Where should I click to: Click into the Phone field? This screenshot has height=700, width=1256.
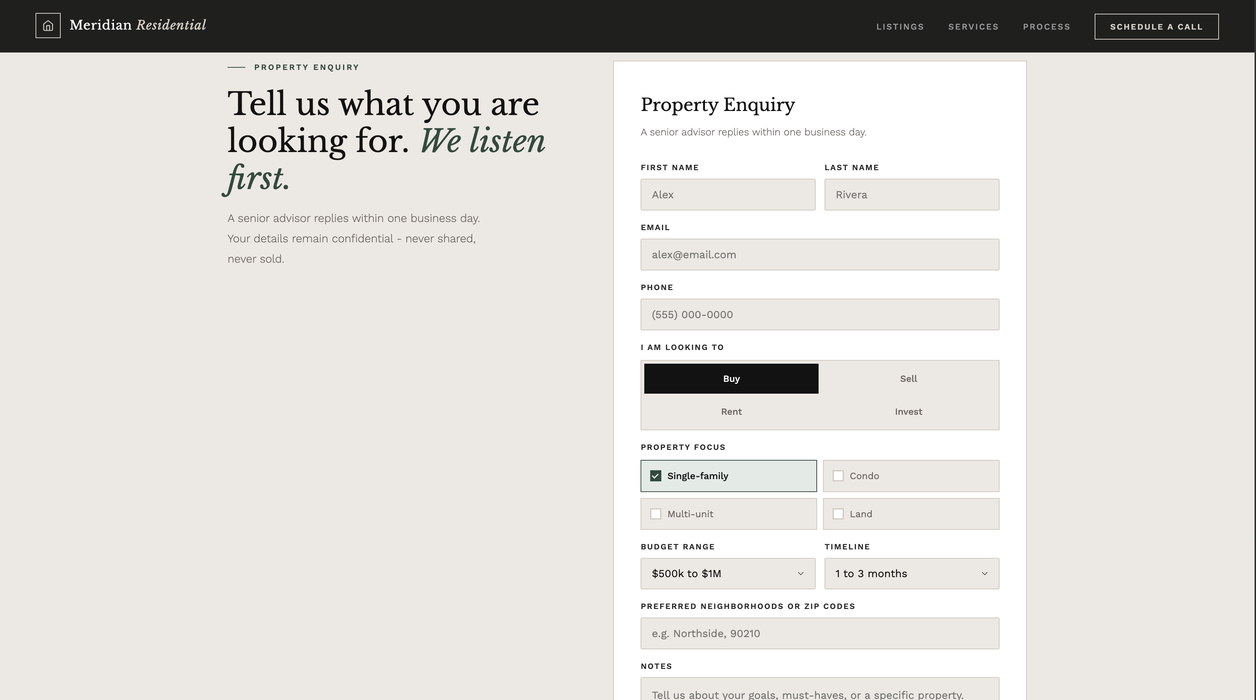[x=820, y=314]
